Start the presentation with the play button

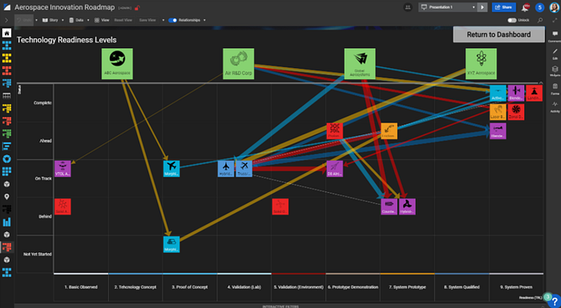(x=482, y=7)
